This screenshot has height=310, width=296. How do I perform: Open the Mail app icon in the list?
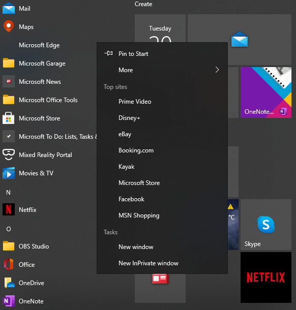click(9, 9)
